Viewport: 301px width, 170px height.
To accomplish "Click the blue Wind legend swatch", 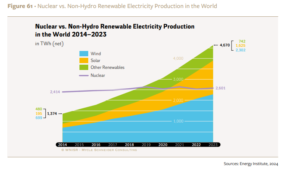I will [84, 54].
